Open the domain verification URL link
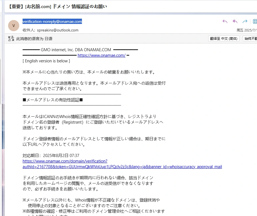The height and width of the screenshot is (216, 257). [122, 164]
